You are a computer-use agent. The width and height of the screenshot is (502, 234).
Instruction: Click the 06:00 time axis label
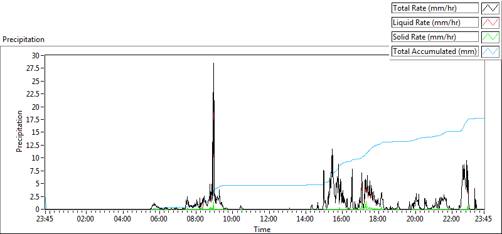[159, 220]
